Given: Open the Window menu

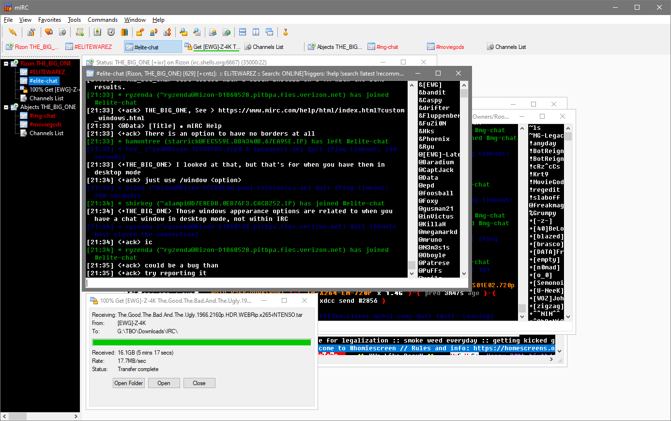Looking at the screenshot, I should (x=135, y=20).
